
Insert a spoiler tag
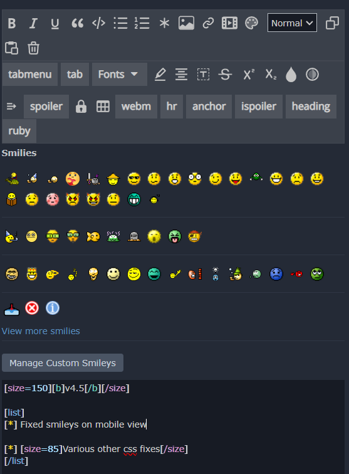click(46, 107)
